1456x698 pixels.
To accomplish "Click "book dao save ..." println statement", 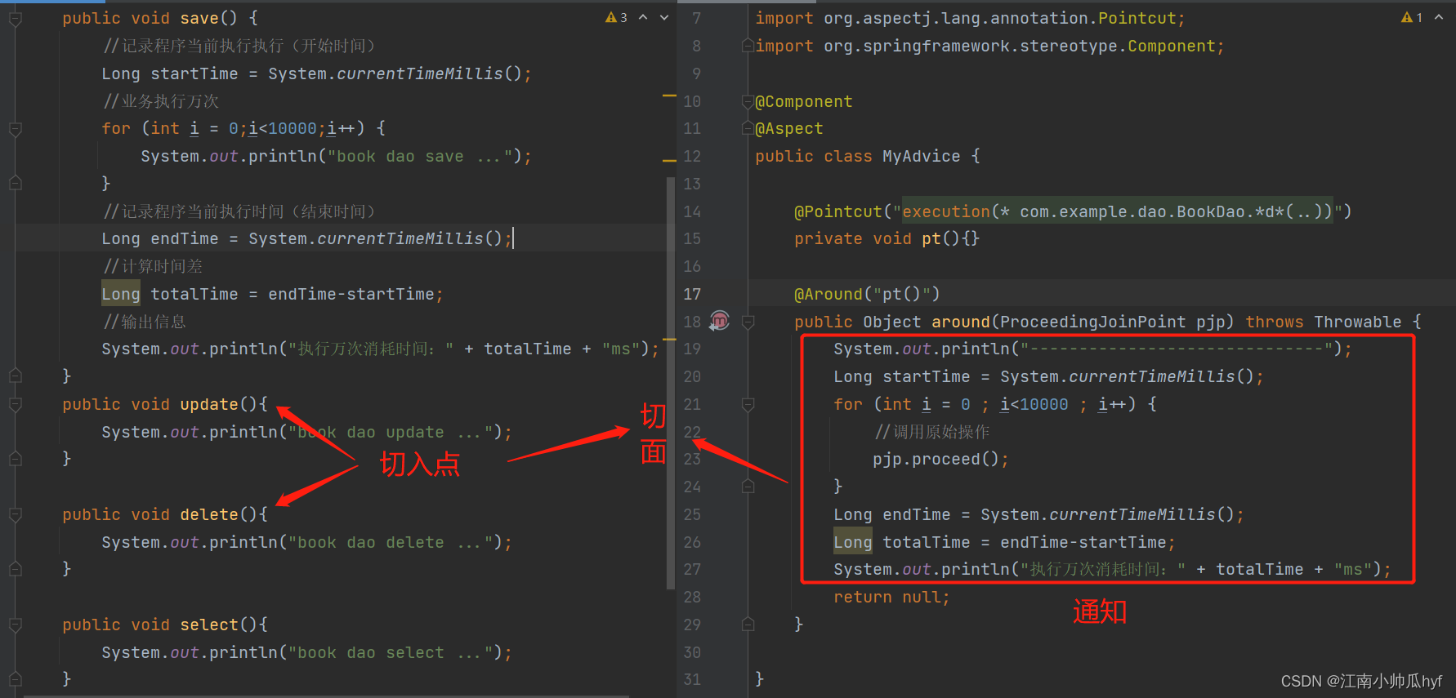I will tap(337, 156).
